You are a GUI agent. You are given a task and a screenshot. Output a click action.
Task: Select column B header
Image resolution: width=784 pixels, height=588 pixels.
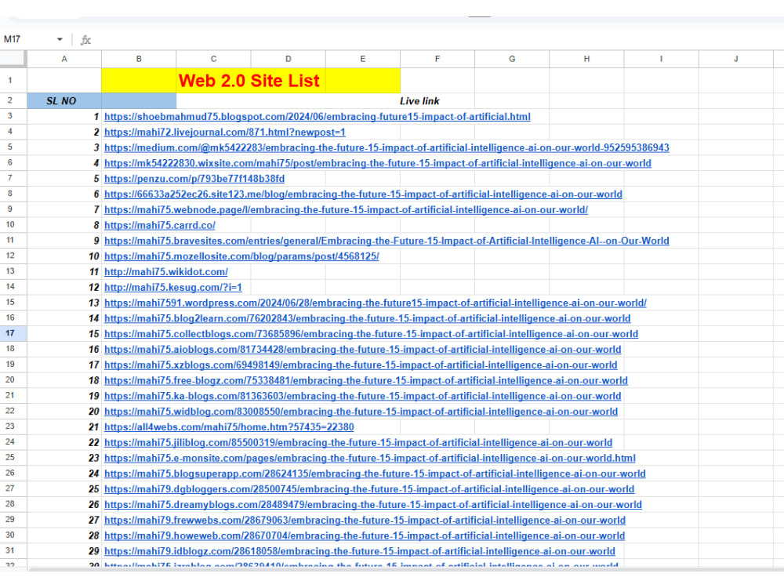pyautogui.click(x=139, y=59)
